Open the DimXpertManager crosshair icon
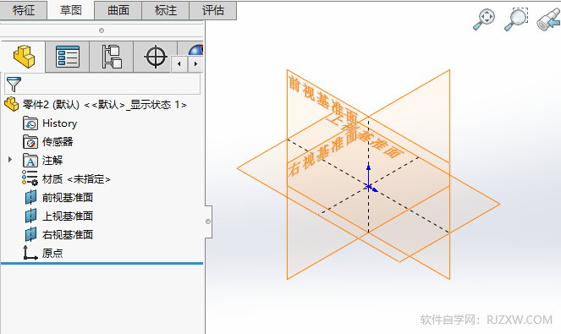 click(x=156, y=57)
